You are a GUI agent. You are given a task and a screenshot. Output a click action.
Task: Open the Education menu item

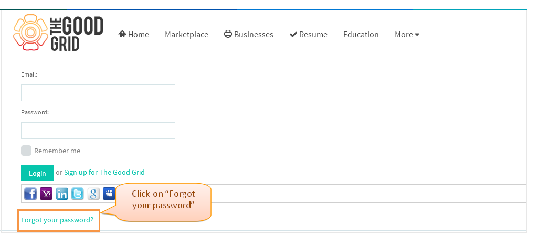click(x=361, y=34)
